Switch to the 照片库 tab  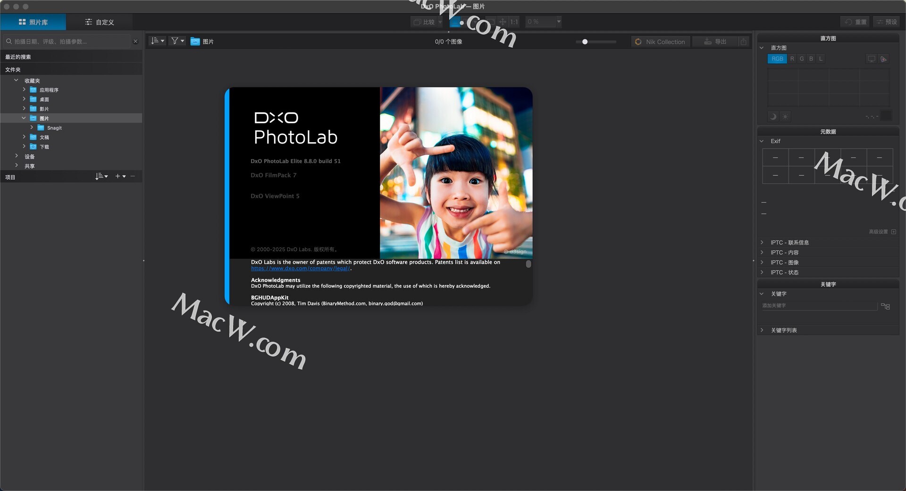pos(33,22)
